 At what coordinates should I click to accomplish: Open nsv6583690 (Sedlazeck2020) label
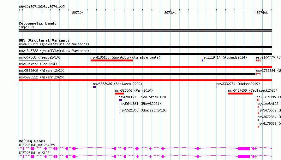click(x=143, y=97)
